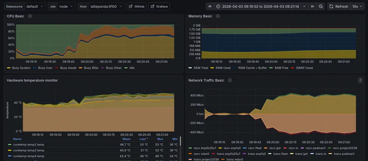Sort temperature table by Mean column

126,139
